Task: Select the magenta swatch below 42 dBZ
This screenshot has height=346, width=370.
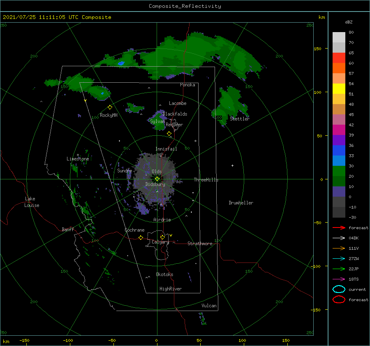Action: (x=339, y=130)
